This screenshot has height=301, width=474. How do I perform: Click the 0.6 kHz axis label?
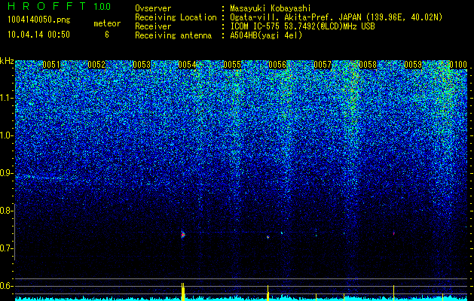[x=7, y=286]
